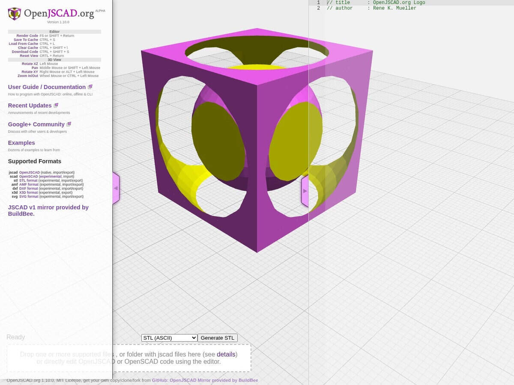Open the JSCAD v1 mirror BuildBee link
The width and height of the screenshot is (514, 385).
pos(48,210)
